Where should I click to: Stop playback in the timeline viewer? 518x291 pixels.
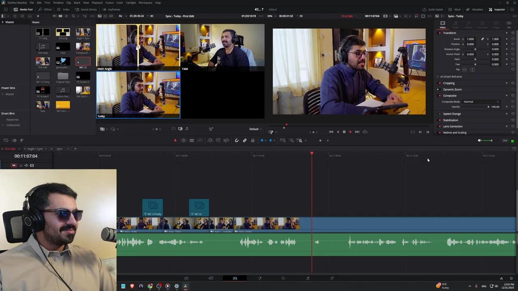344,132
